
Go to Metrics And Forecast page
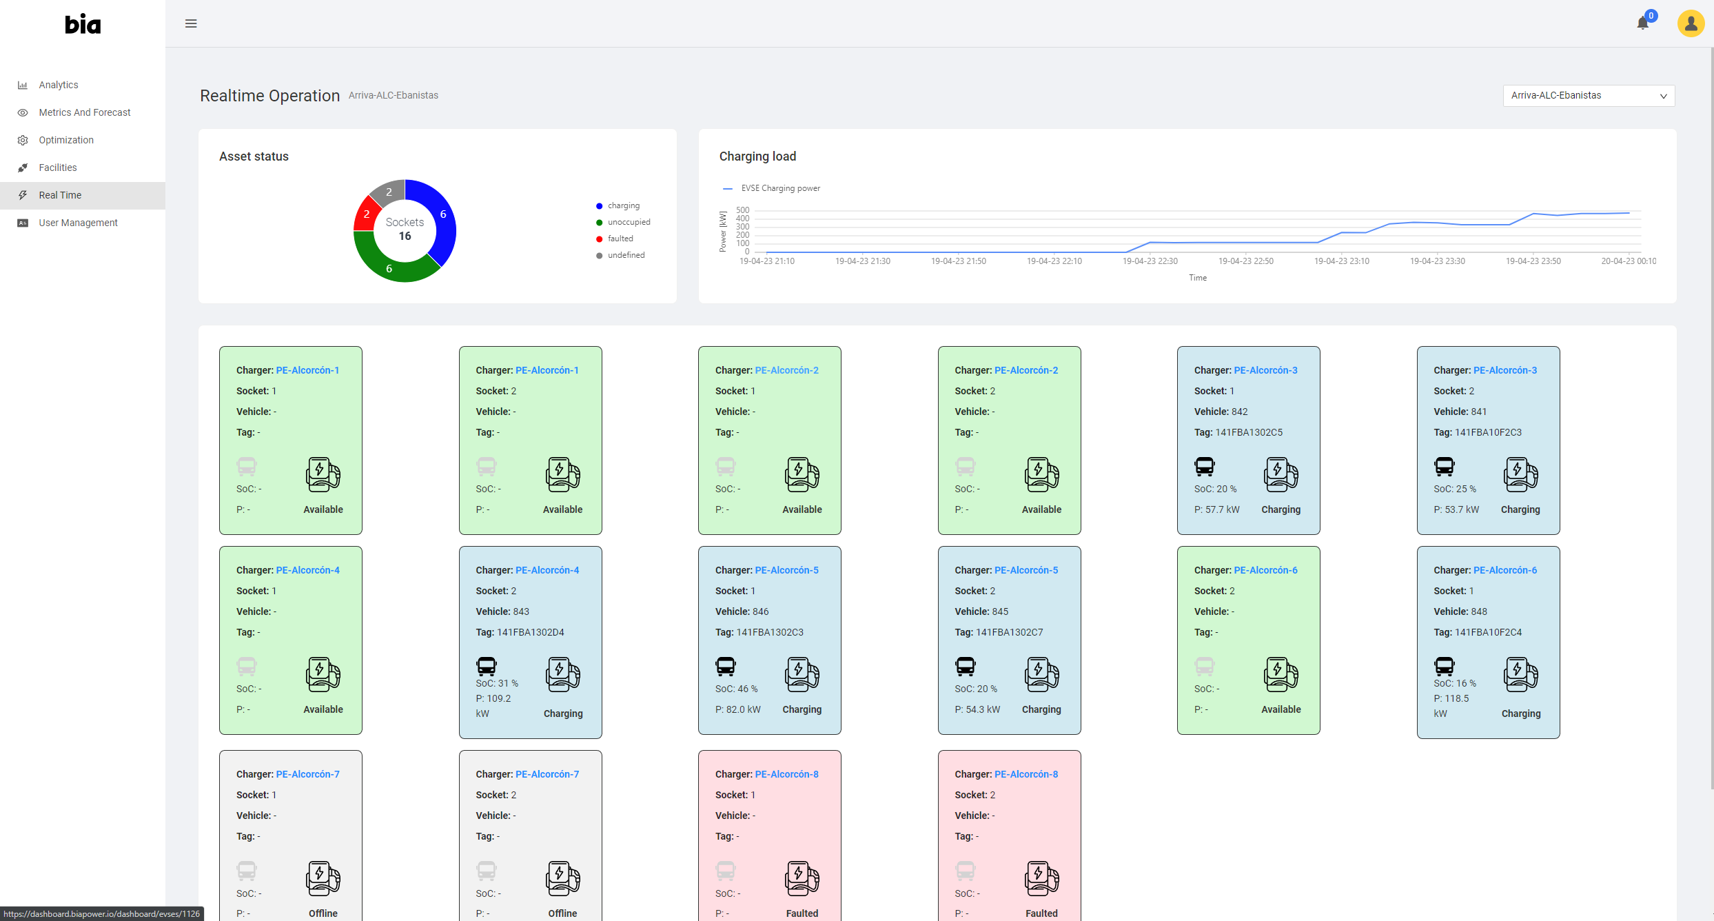pos(84,112)
